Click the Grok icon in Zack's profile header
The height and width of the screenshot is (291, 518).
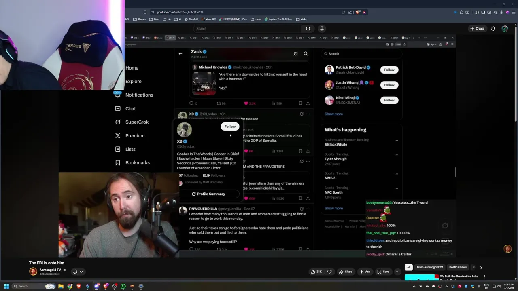[x=295, y=53]
